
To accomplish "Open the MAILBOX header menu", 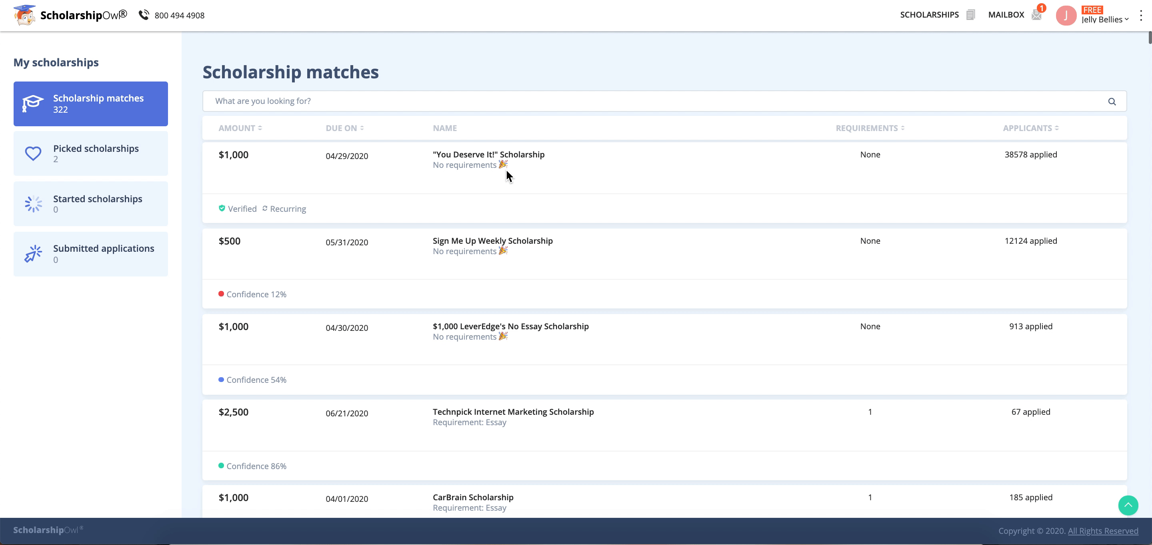I will click(1006, 15).
